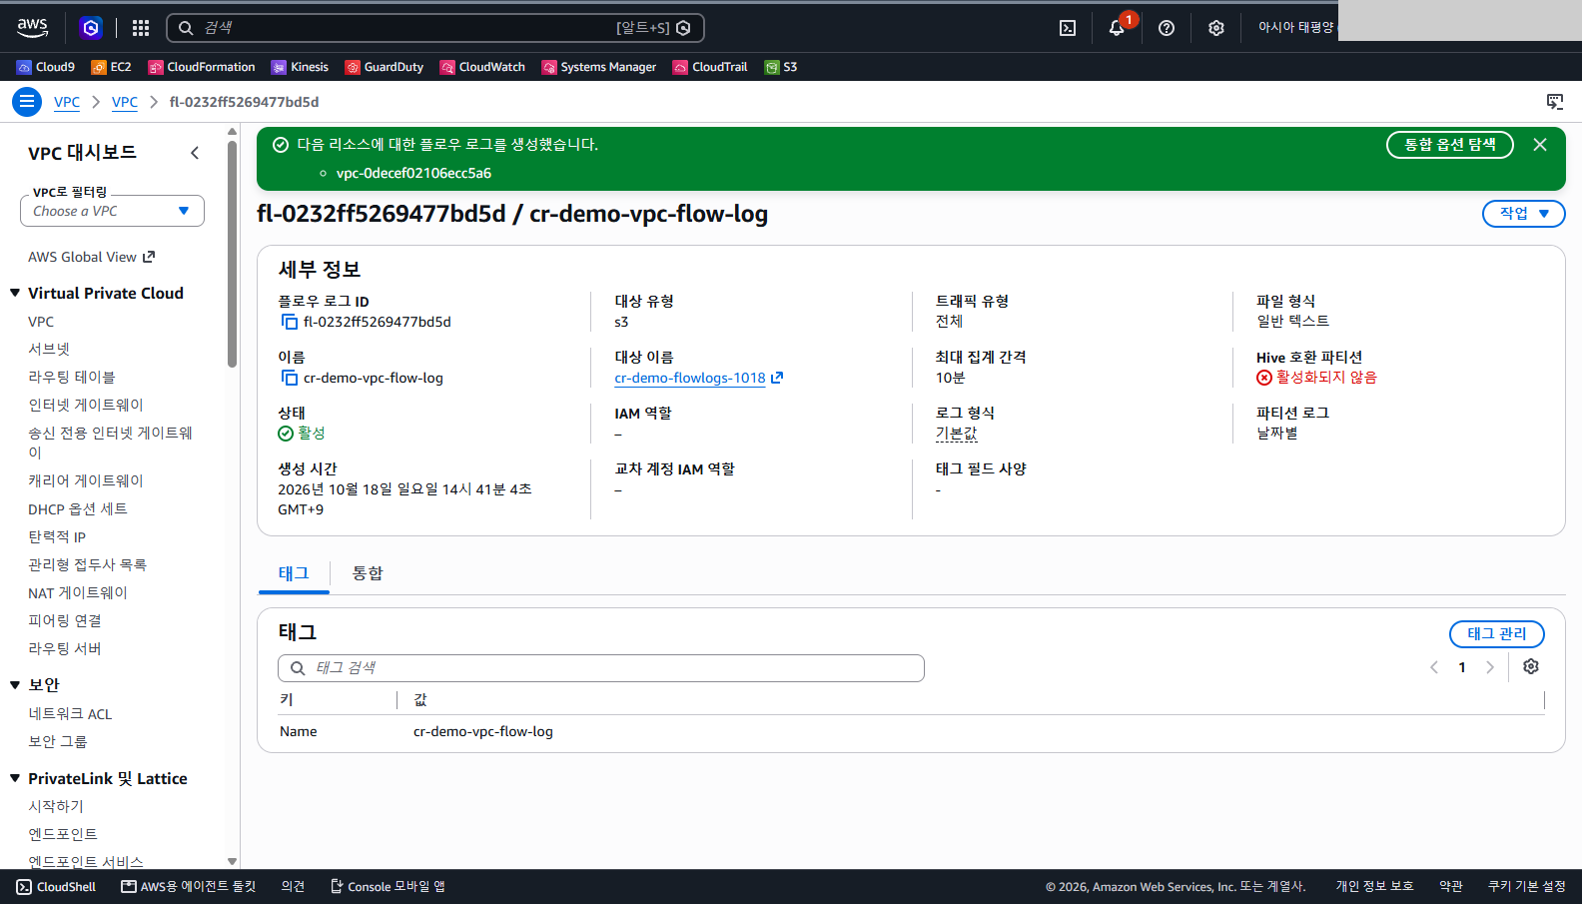Open the EC2 shortcut in the favorites bar

[x=111, y=67]
